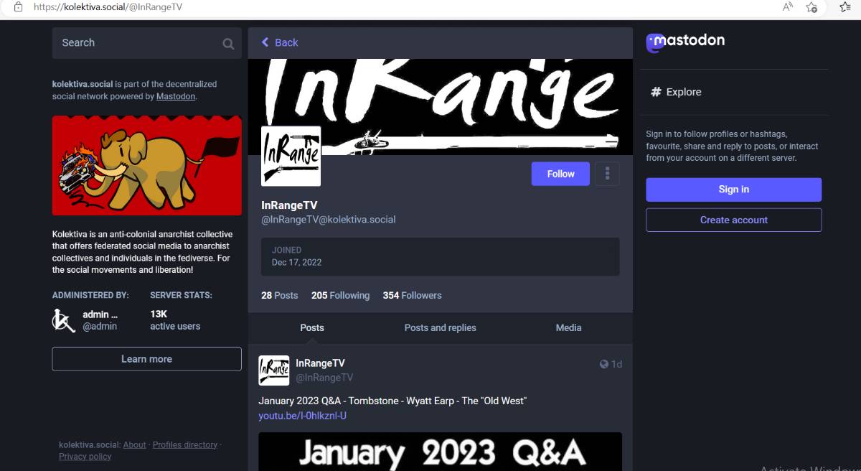The width and height of the screenshot is (861, 471).
Task: Open the three-dot profile menu
Action: (x=608, y=174)
